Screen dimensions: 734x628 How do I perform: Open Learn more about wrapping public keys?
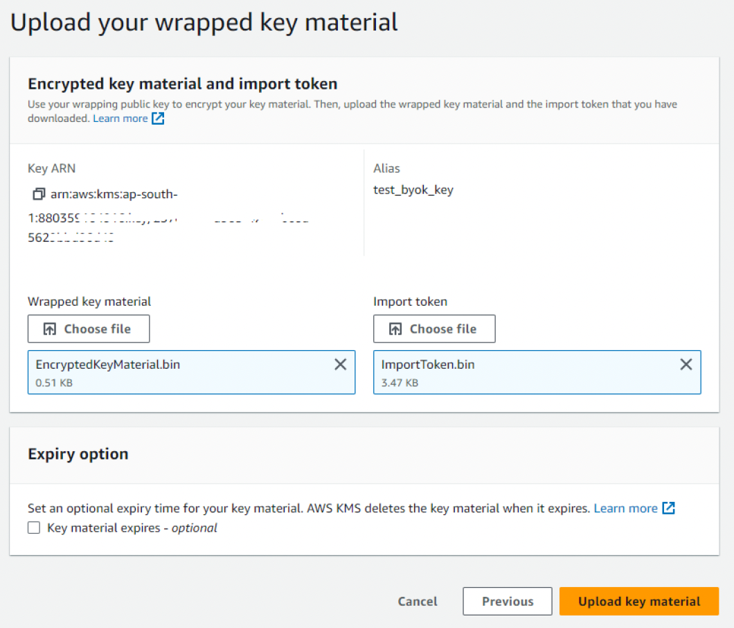click(120, 118)
